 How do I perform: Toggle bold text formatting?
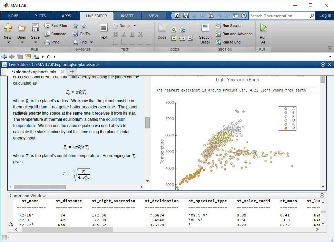[x=116, y=34]
